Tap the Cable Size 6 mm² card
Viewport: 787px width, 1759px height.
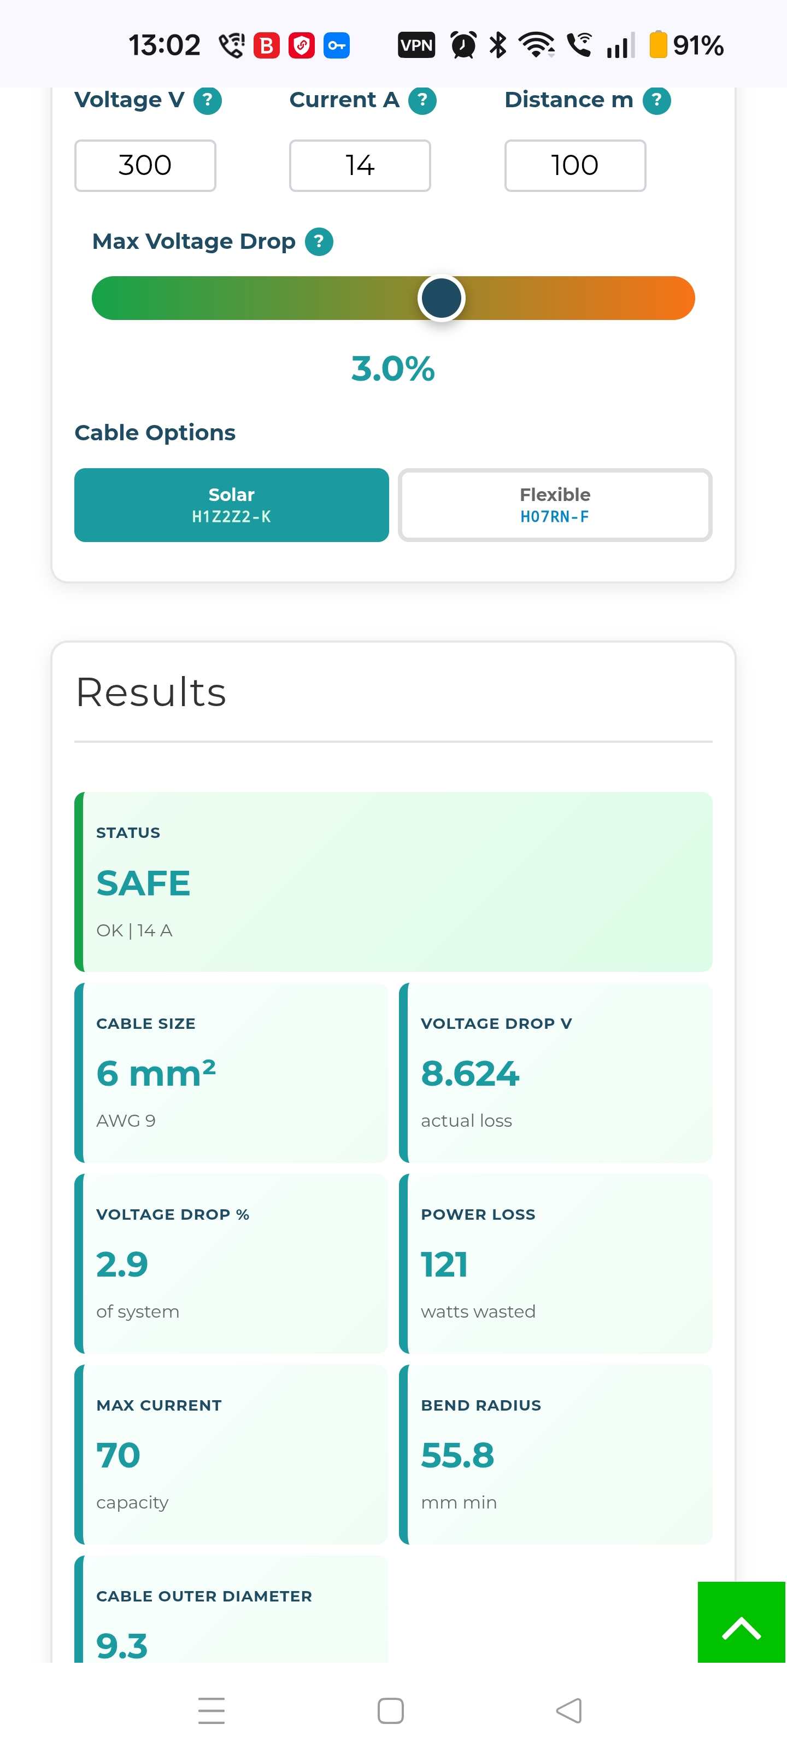click(x=231, y=1072)
